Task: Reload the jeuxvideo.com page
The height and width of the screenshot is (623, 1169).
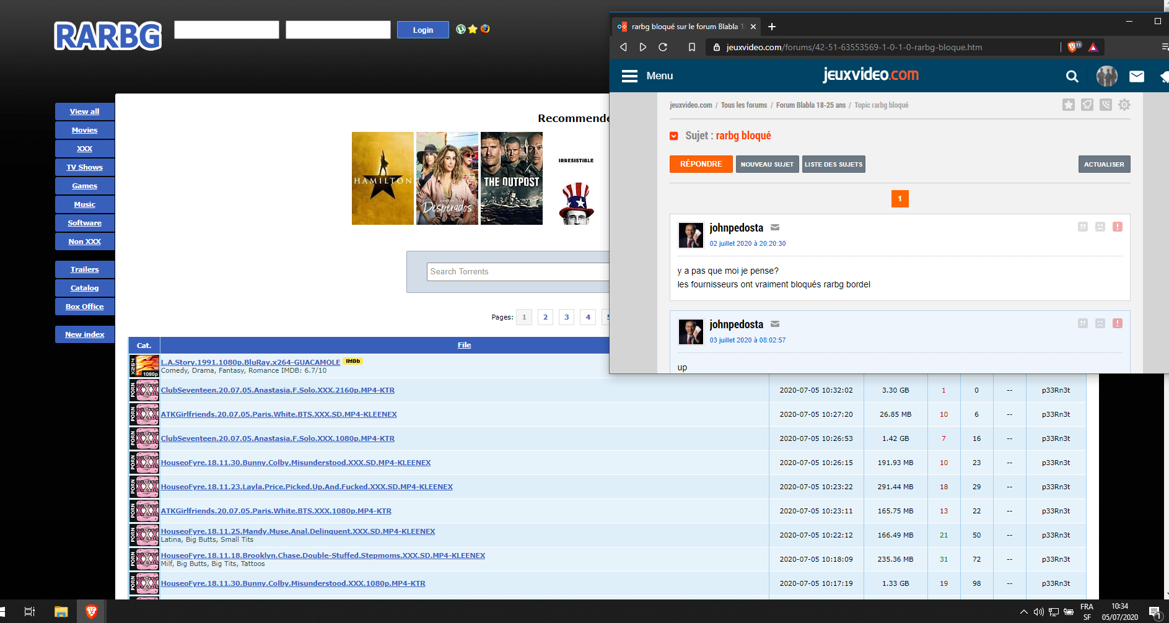Action: click(x=663, y=47)
